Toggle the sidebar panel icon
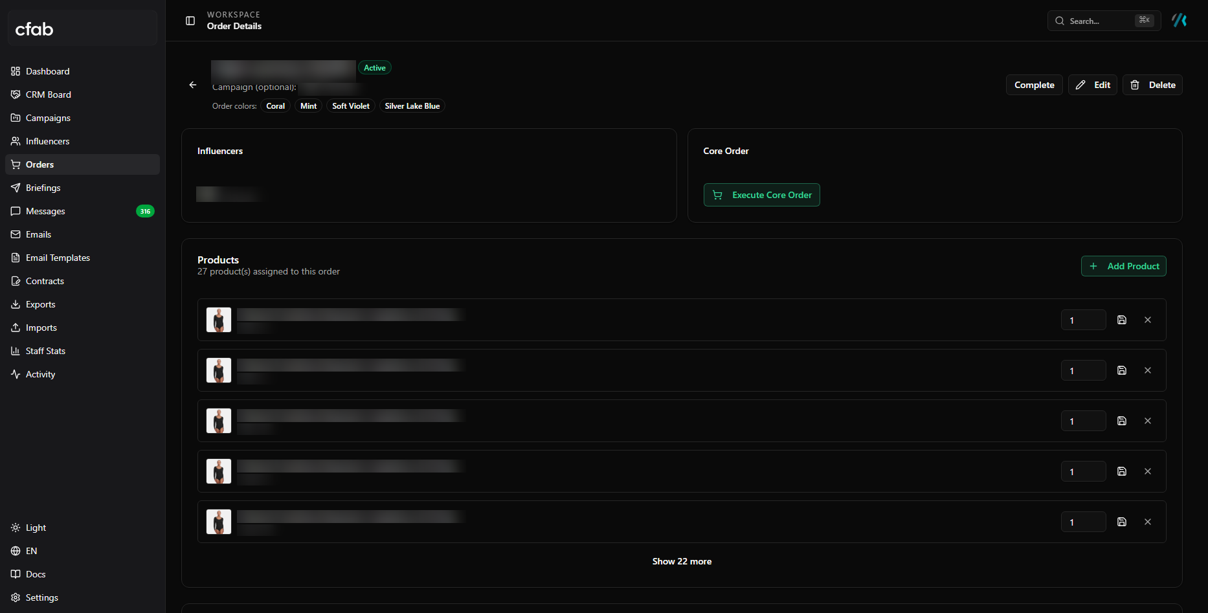The image size is (1208, 613). (190, 21)
